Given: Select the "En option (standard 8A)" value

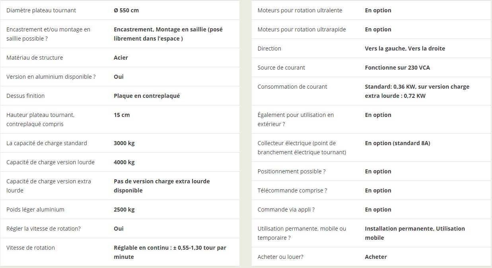Looking at the screenshot, I should pyautogui.click(x=397, y=143).
